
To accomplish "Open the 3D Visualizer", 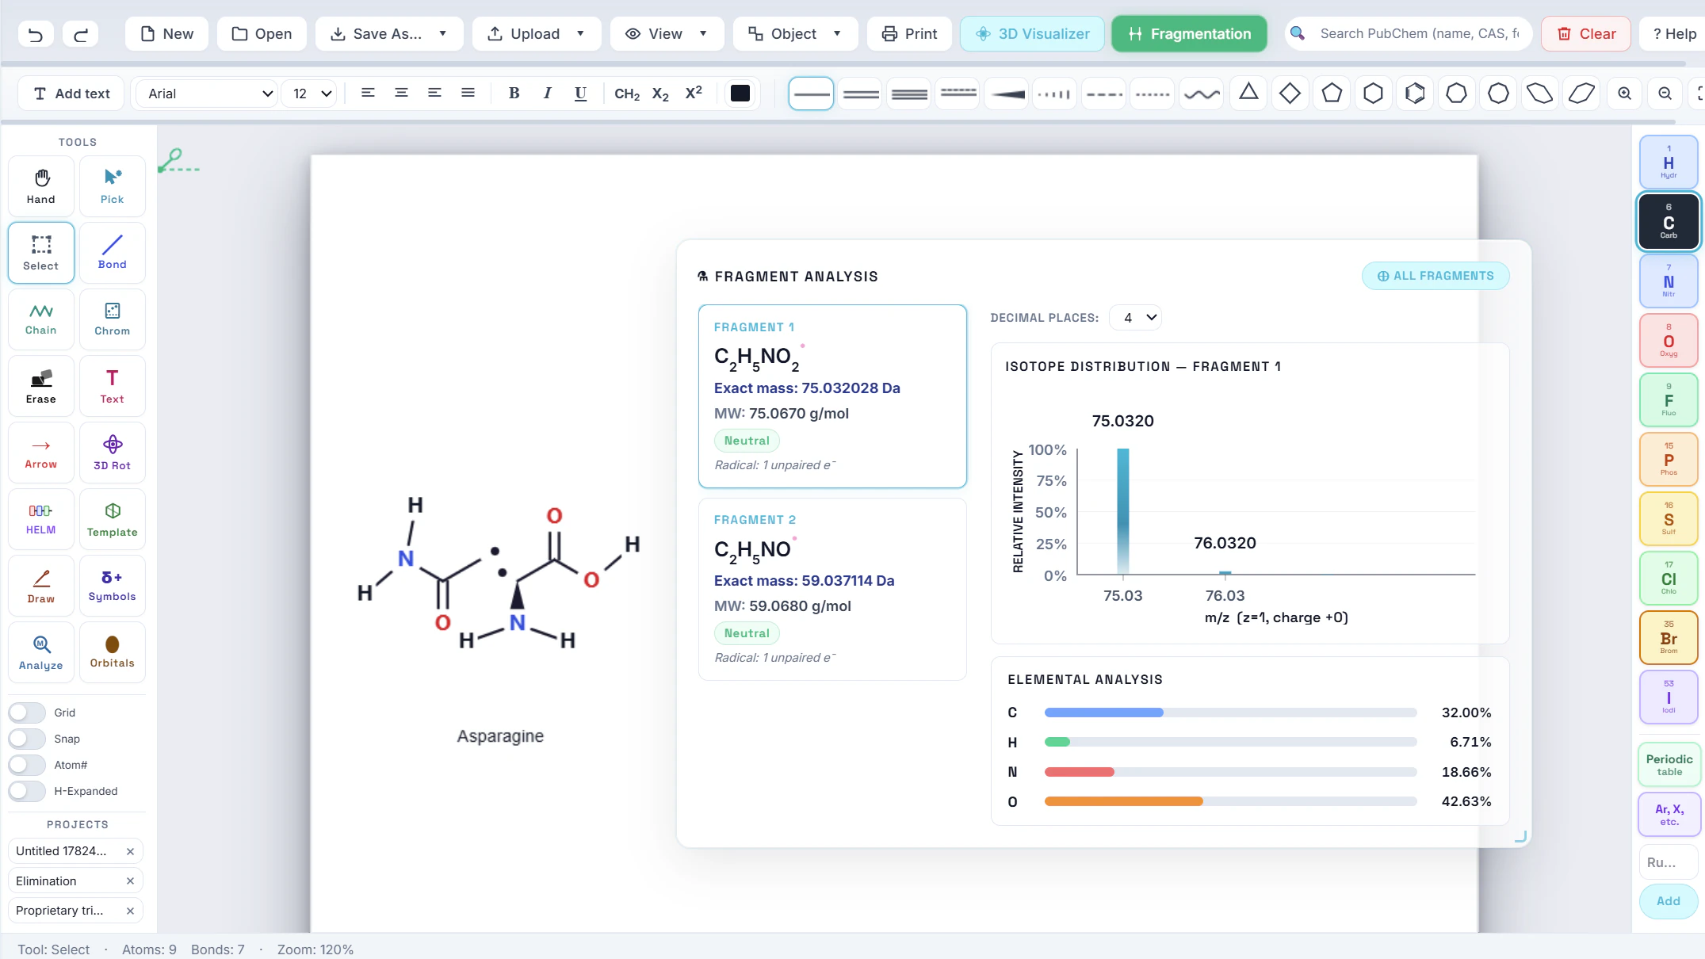I will [x=1032, y=34].
